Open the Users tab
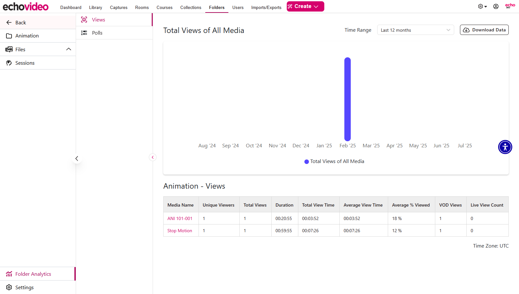The height and width of the screenshot is (294, 519). pyautogui.click(x=238, y=7)
